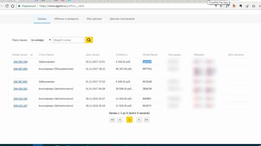Click the green secure padlock icon
The width and height of the screenshot is (261, 146).
(19, 6)
